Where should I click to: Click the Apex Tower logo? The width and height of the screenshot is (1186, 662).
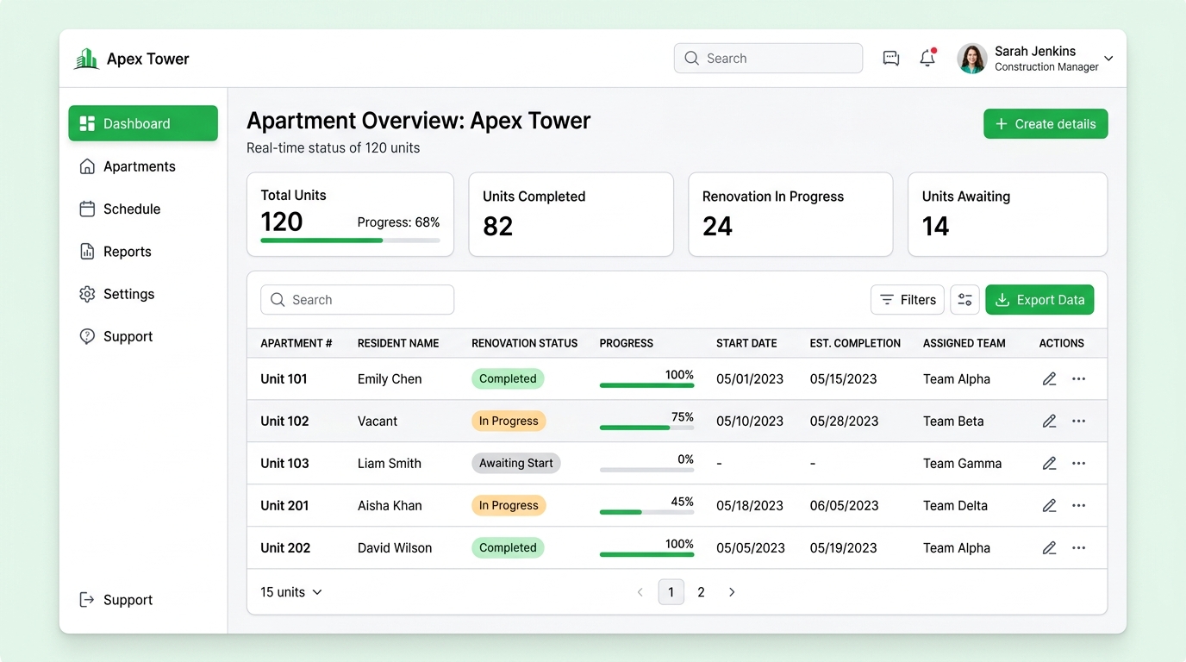[x=86, y=59]
